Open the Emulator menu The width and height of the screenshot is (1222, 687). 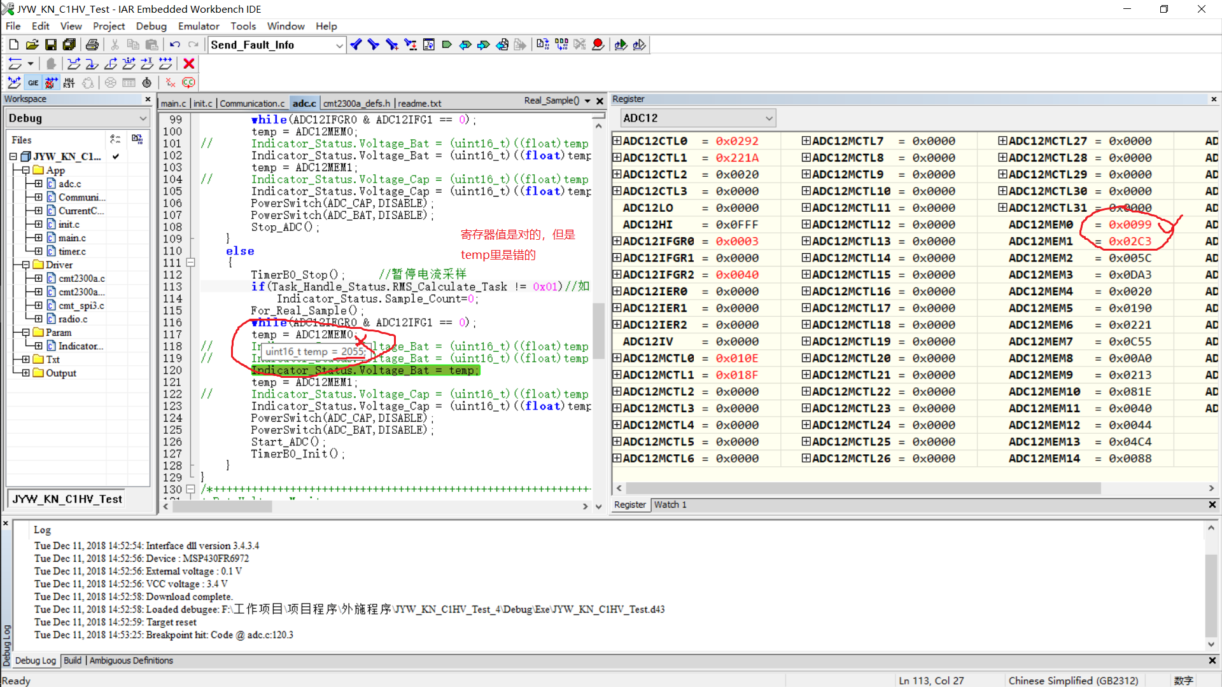coord(198,26)
